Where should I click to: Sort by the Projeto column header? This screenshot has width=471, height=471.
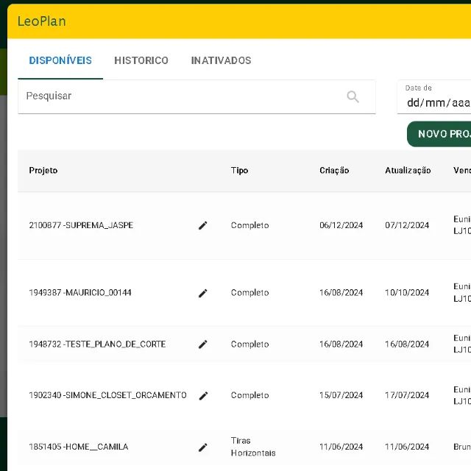(x=43, y=171)
